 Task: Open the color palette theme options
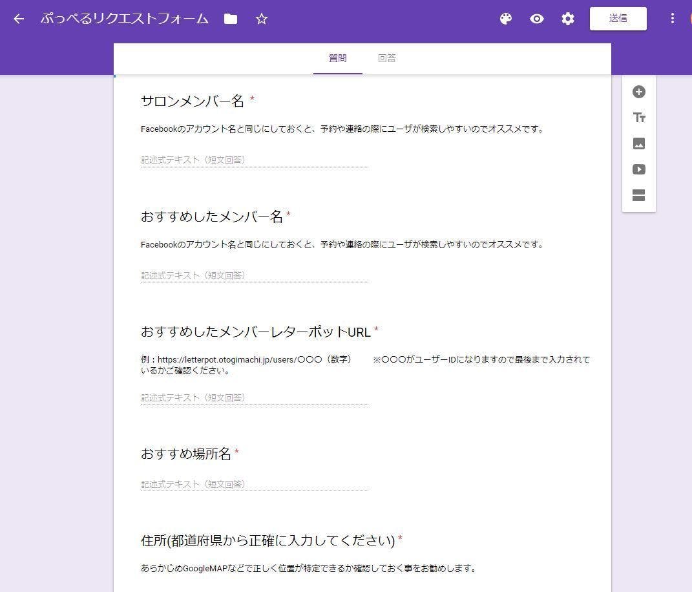506,19
